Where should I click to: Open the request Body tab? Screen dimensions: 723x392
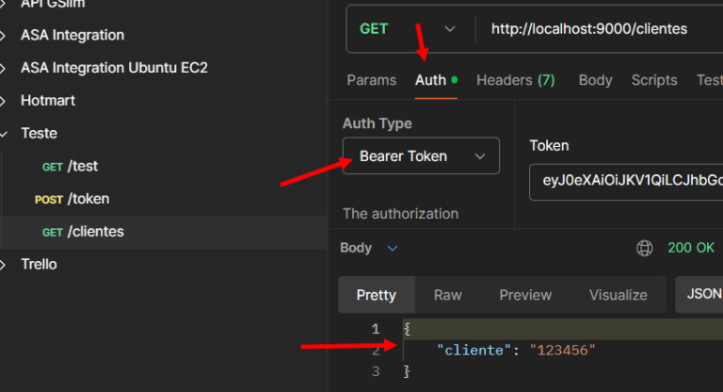pyautogui.click(x=595, y=80)
